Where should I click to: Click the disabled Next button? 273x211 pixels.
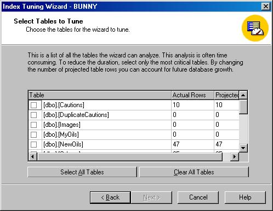tap(152, 197)
